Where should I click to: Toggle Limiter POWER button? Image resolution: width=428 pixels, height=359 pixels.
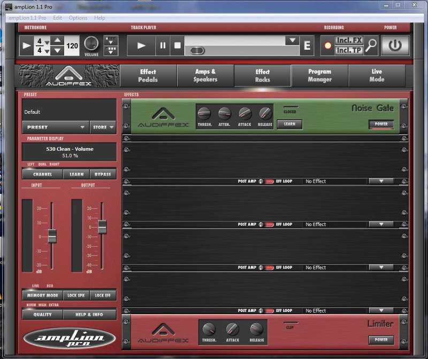click(x=381, y=340)
